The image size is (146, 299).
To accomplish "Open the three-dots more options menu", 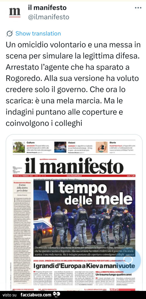I will (x=138, y=8).
